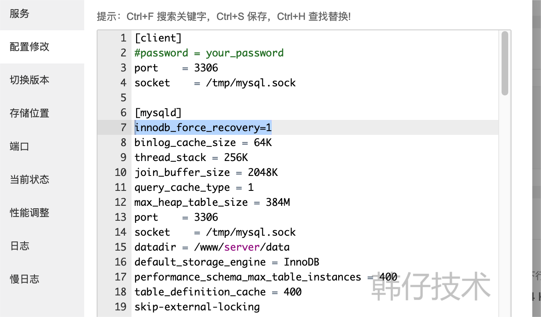
Task: Click line number 19 in gutter
Action: (x=120, y=307)
